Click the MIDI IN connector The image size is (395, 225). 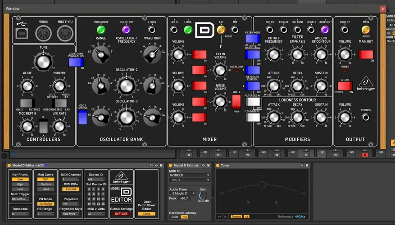point(43,33)
